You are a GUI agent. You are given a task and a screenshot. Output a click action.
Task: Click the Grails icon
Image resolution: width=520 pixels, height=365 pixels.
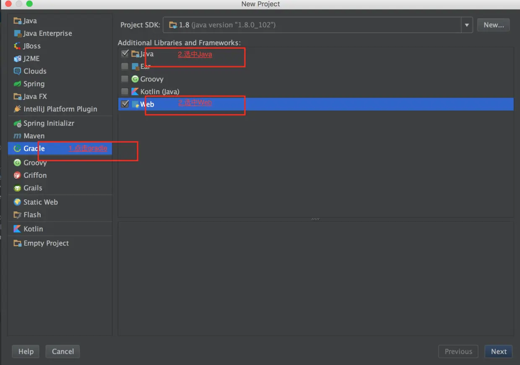pyautogui.click(x=17, y=188)
